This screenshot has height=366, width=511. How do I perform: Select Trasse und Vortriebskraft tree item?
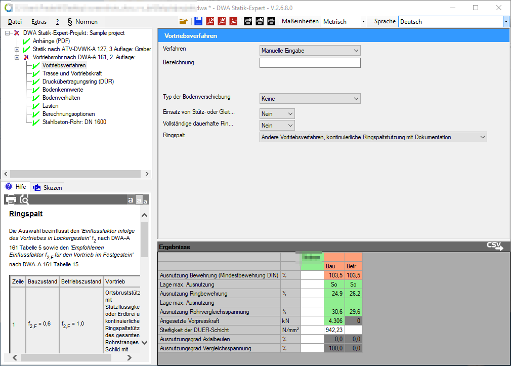click(71, 73)
